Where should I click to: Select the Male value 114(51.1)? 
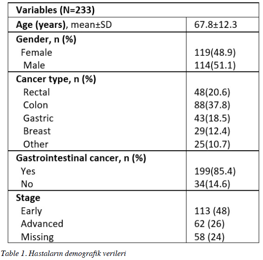pos(215,65)
